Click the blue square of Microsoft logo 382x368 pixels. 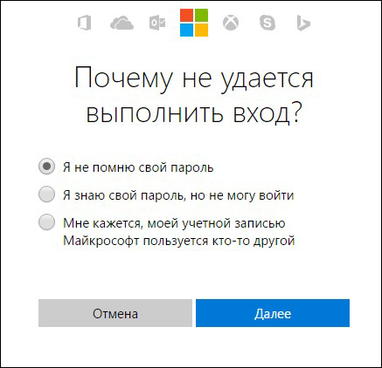(186, 30)
